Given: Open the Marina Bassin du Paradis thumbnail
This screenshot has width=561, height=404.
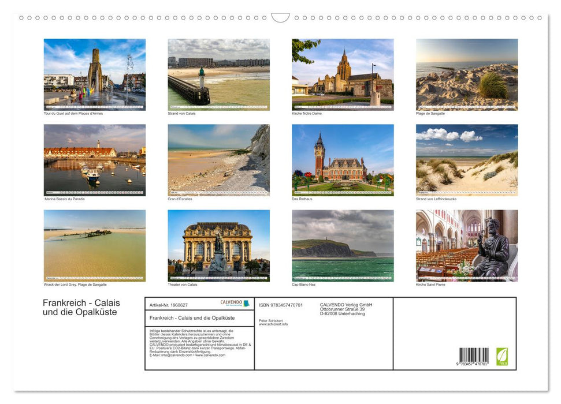Looking at the screenshot, I should click(94, 160).
